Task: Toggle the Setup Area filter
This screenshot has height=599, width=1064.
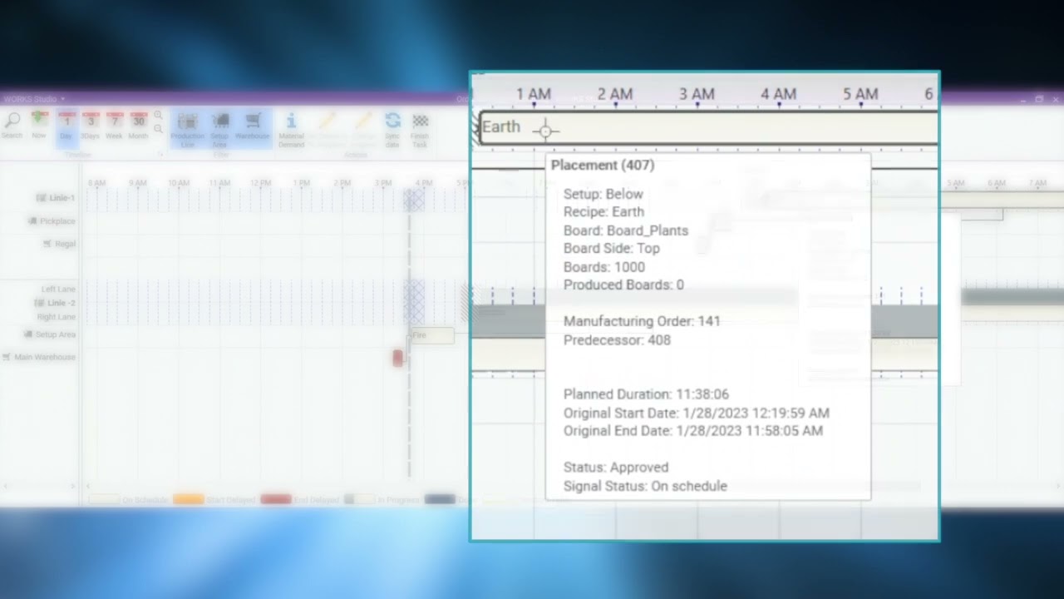Action: coord(219,129)
